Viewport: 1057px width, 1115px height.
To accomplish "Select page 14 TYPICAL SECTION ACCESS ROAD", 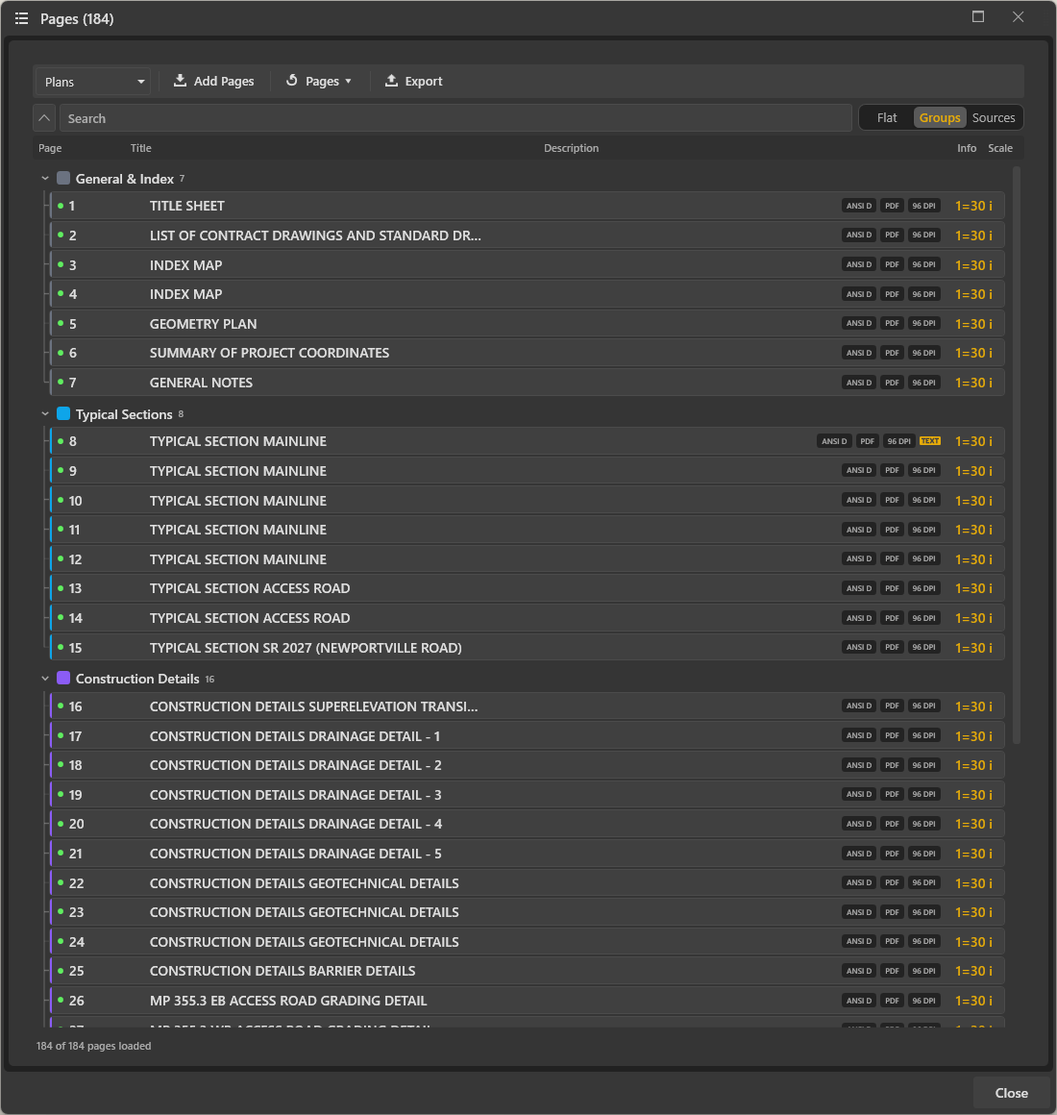I will (528, 618).
